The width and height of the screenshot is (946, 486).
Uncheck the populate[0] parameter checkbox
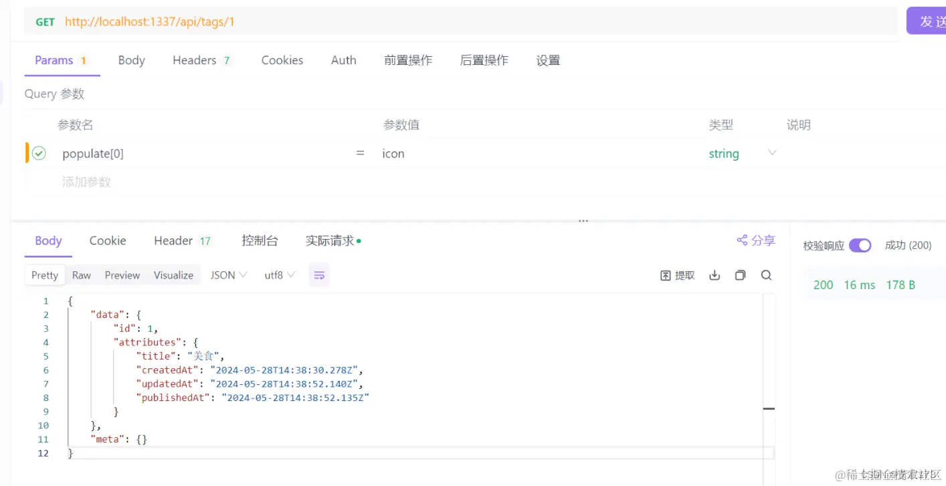tap(39, 153)
